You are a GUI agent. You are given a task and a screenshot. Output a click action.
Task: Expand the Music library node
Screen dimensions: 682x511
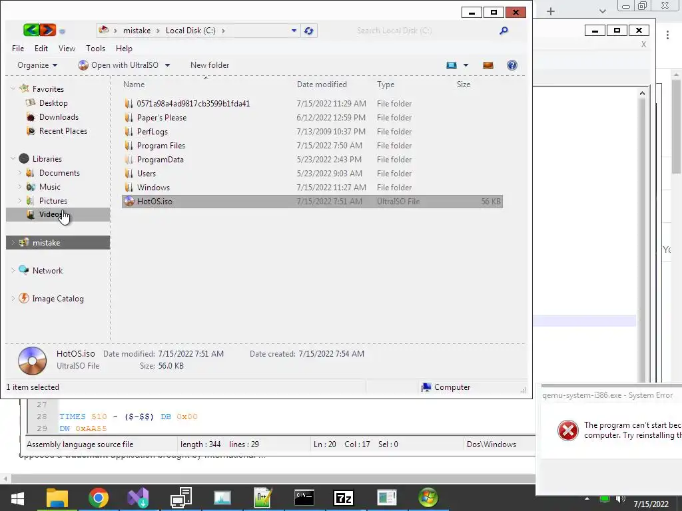[x=19, y=186]
